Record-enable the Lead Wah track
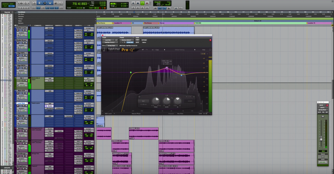Image resolution: width=334 pixels, height=174 pixels. (x=18, y=106)
